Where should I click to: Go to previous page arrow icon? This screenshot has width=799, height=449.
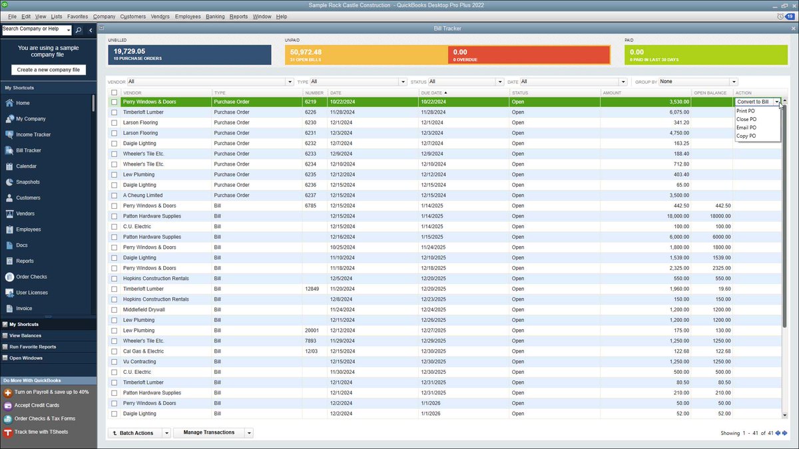[778, 433]
